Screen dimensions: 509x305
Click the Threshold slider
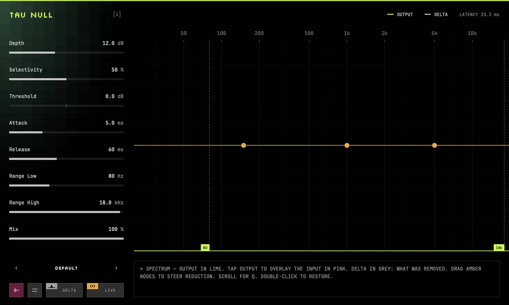[66, 106]
